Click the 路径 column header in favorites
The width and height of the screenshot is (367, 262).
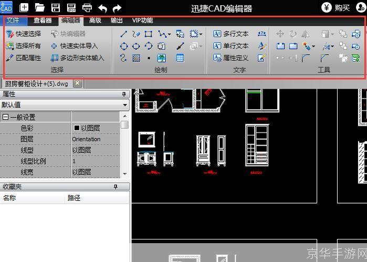coord(97,198)
